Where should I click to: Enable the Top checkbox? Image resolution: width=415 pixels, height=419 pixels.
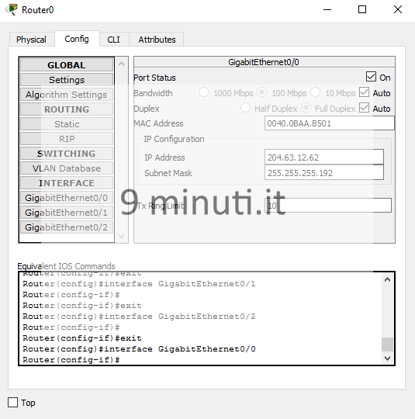click(x=13, y=402)
